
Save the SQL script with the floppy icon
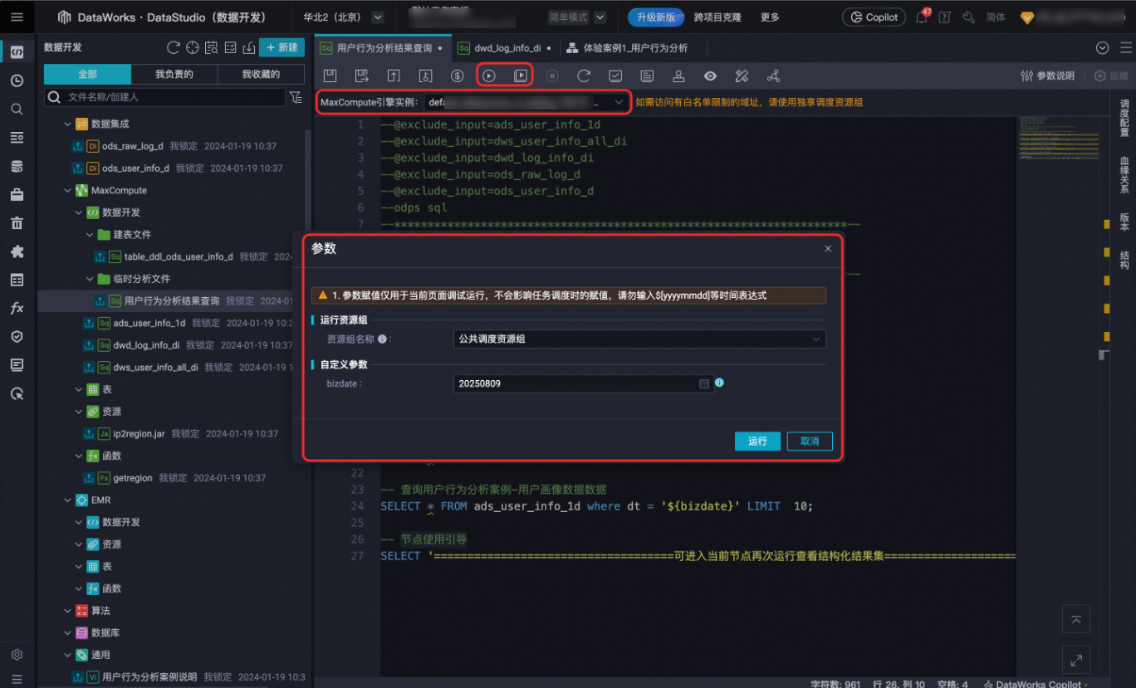330,76
